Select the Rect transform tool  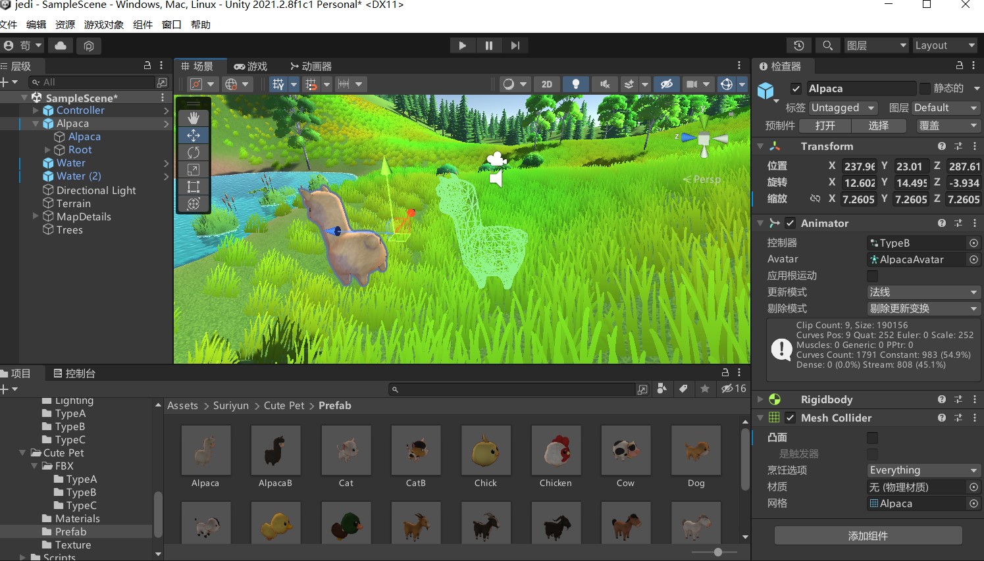pyautogui.click(x=194, y=186)
